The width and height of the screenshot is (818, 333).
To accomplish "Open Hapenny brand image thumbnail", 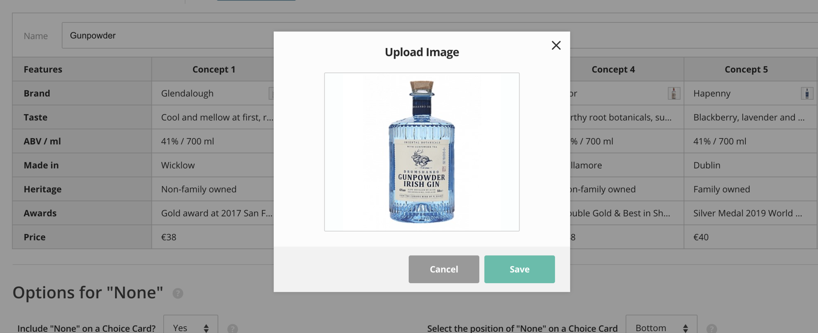I will [x=806, y=93].
